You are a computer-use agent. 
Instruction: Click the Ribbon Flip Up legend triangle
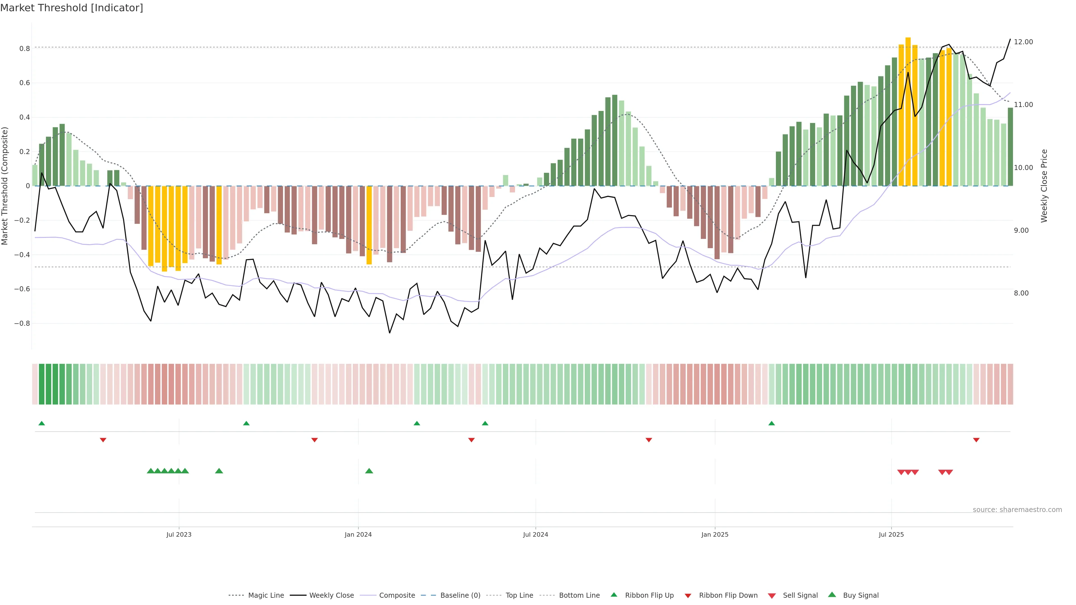click(614, 595)
